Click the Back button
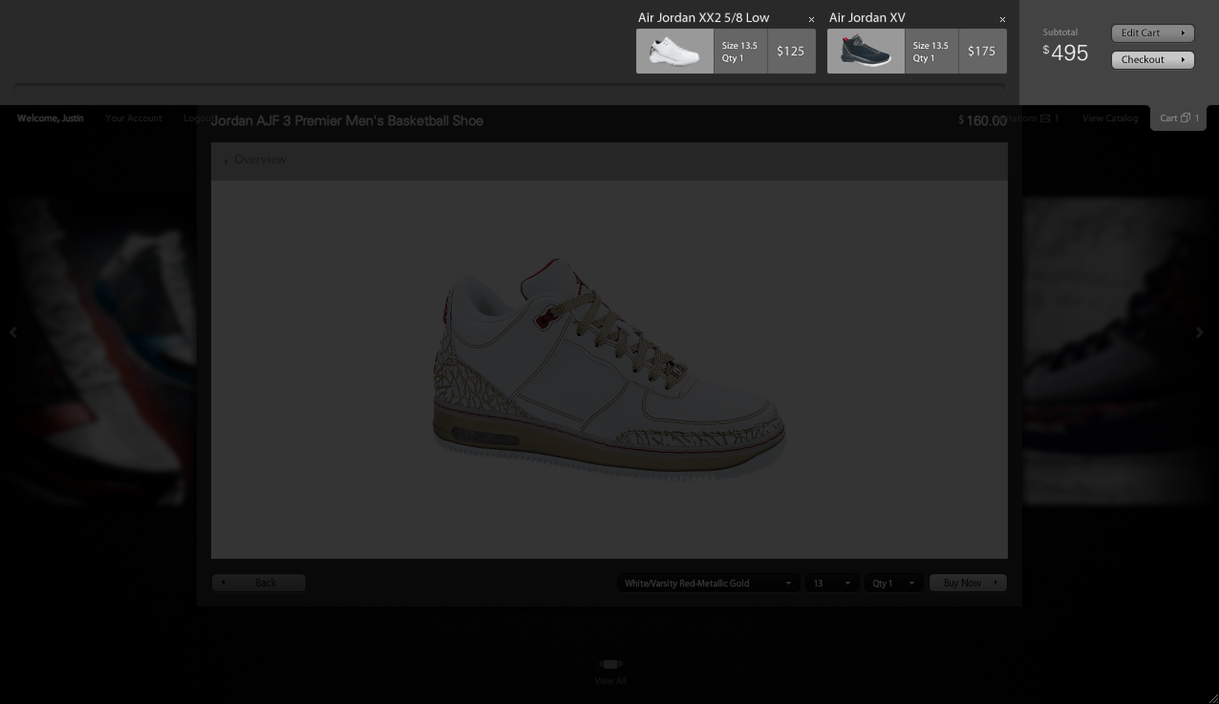Screen dimensions: 1219x704 259,583
